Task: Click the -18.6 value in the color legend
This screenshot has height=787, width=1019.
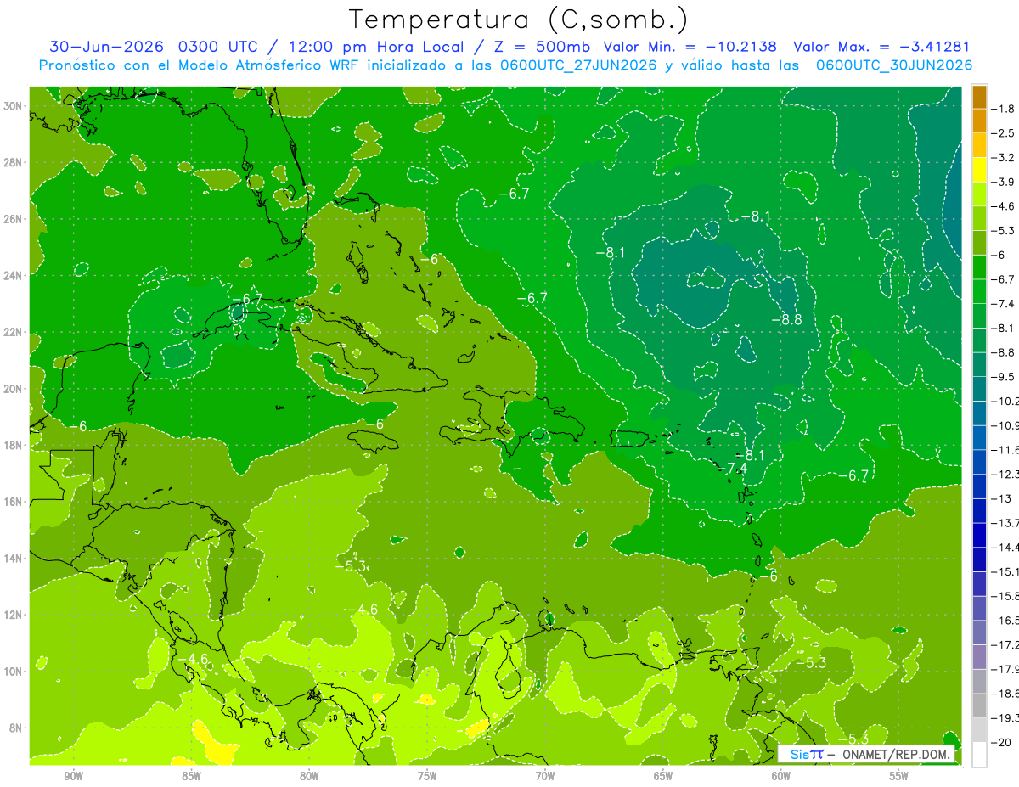Action: [x=1005, y=693]
